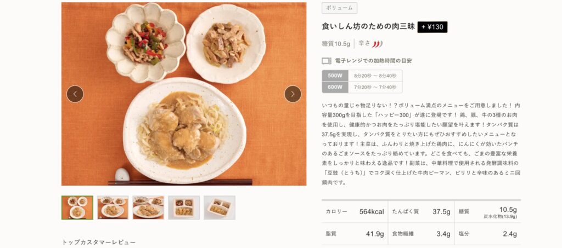Viewport: 562px width, 248px height.
Task: Click the microwave oven icon
Action: point(326,61)
